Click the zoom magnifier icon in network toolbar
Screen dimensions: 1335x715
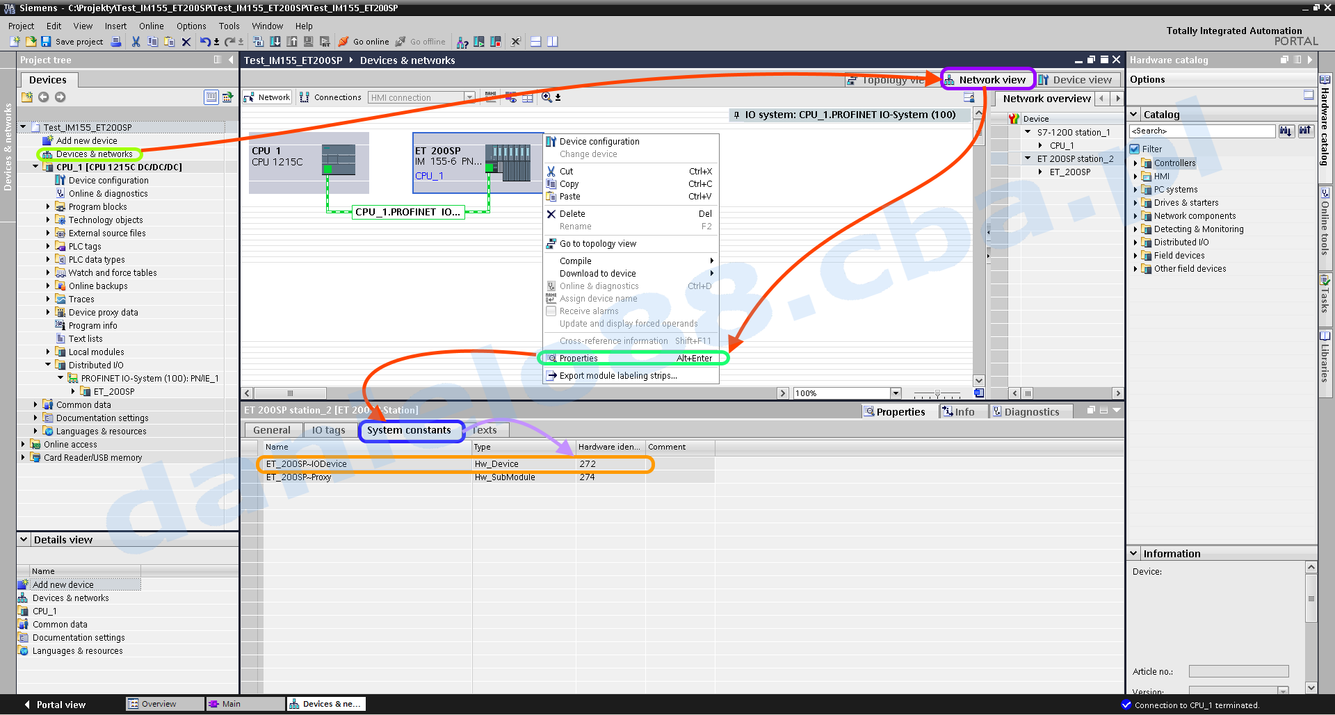547,97
